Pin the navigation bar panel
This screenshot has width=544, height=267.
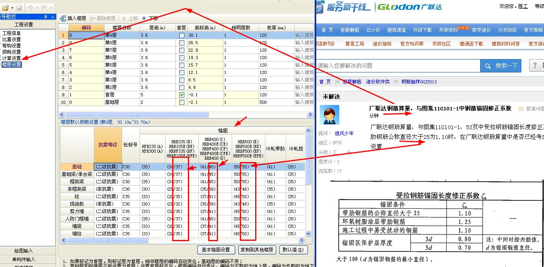pos(46,17)
